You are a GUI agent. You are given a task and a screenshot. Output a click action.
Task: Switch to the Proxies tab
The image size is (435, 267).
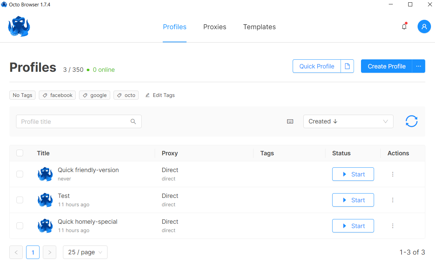click(215, 27)
